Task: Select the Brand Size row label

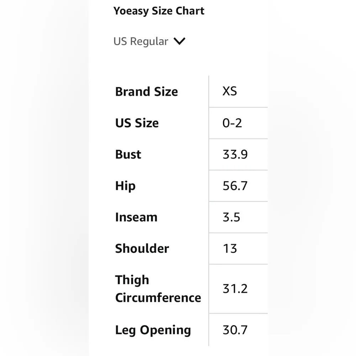Action: (x=146, y=92)
